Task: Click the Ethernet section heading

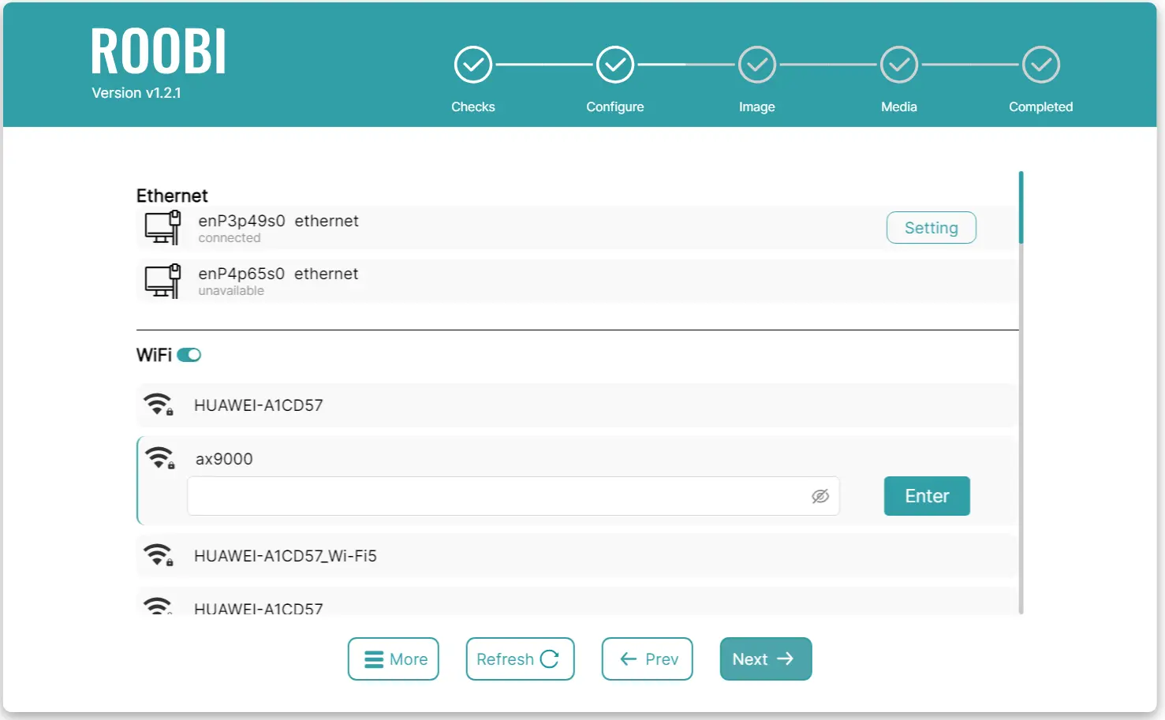Action: pyautogui.click(x=172, y=196)
